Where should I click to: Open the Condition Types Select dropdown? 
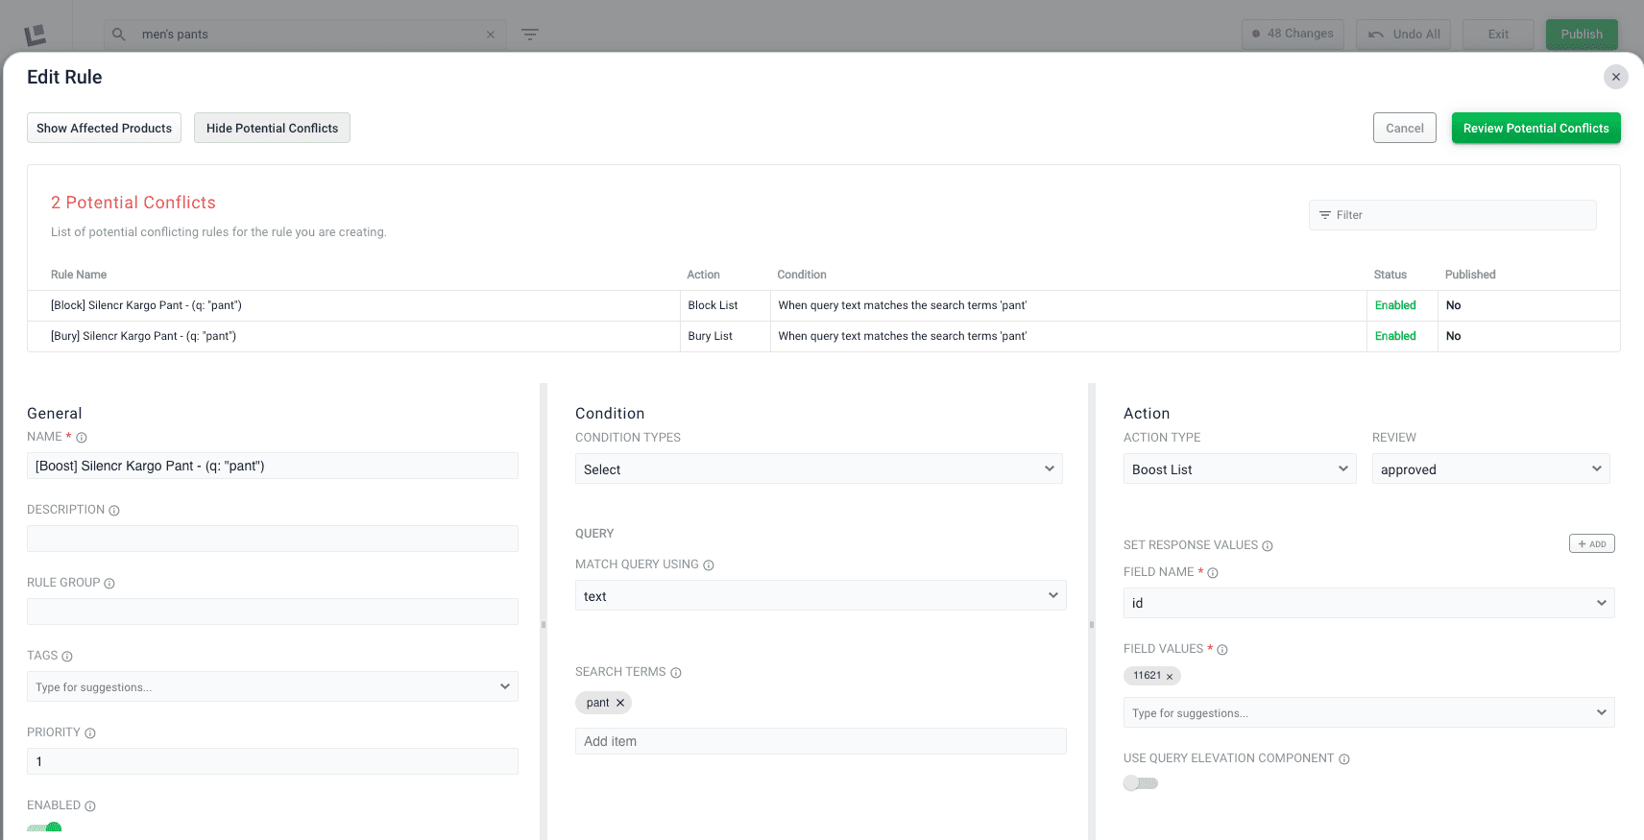click(819, 468)
